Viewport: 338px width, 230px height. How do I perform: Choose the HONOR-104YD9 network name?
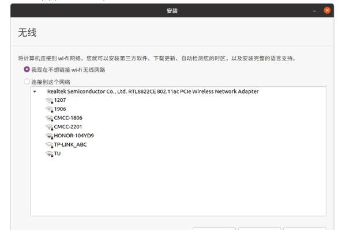tap(74, 136)
